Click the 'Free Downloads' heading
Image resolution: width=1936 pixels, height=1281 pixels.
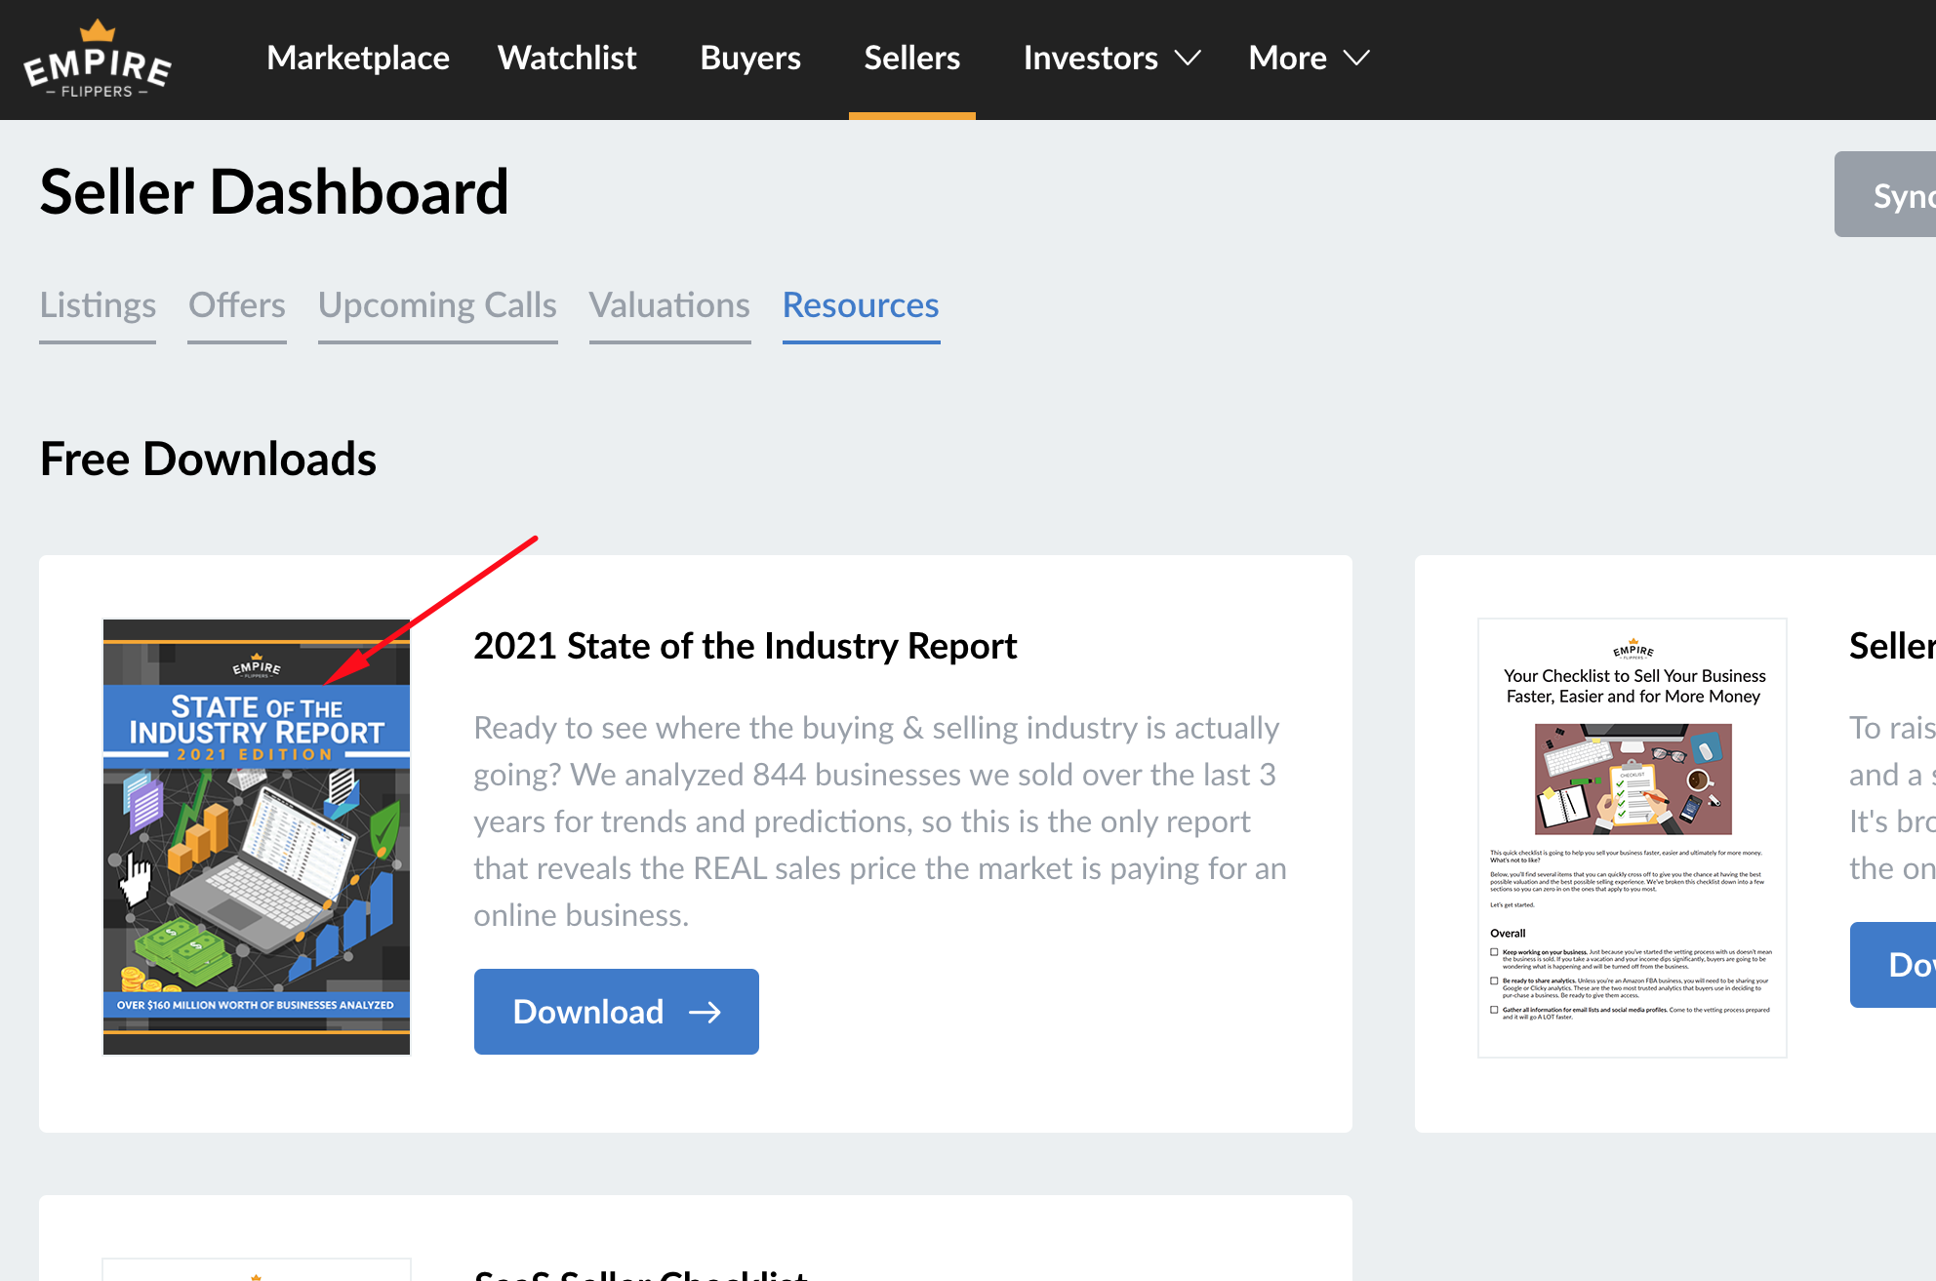[208, 459]
